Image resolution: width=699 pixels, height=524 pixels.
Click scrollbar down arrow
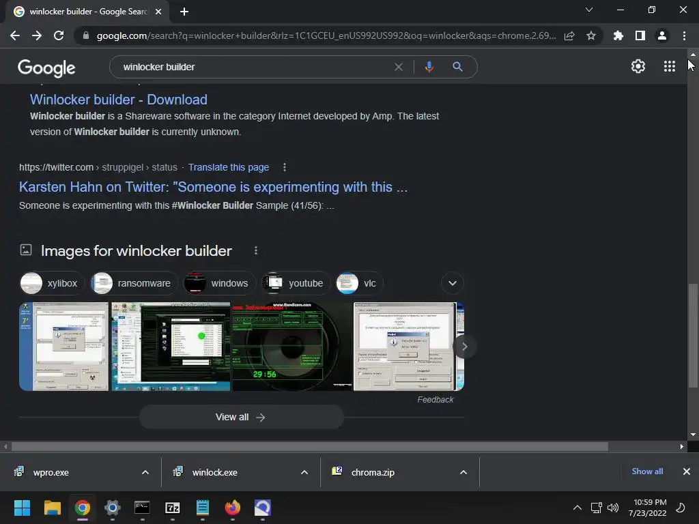coord(693,435)
